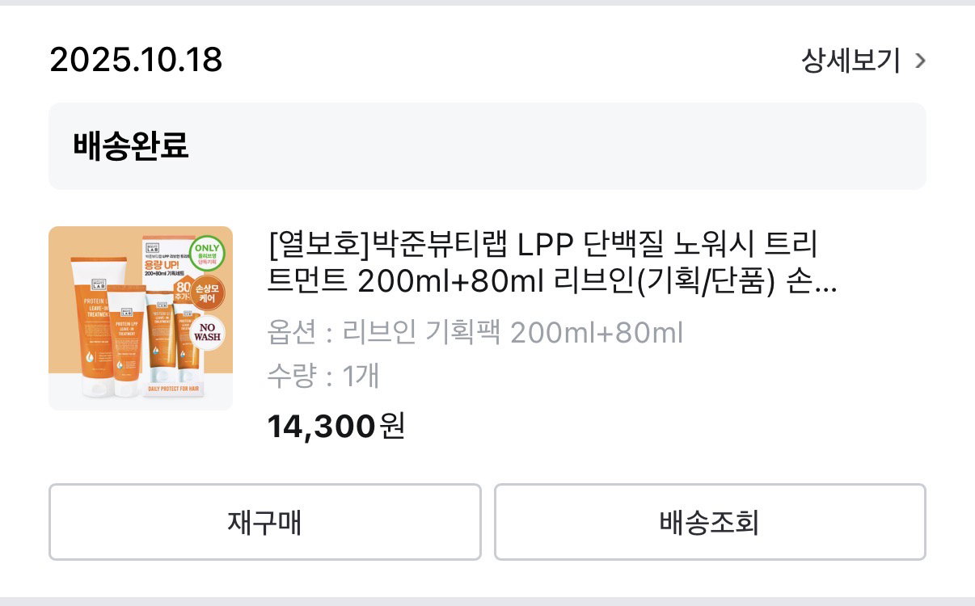This screenshot has height=606, width=975.
Task: Tap the 14,300원 price
Action: [336, 425]
